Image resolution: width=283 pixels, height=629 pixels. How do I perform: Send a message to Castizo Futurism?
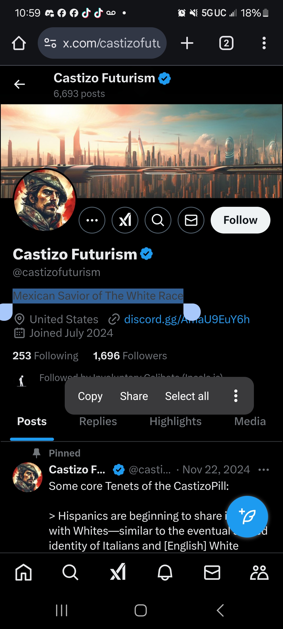coord(191,220)
